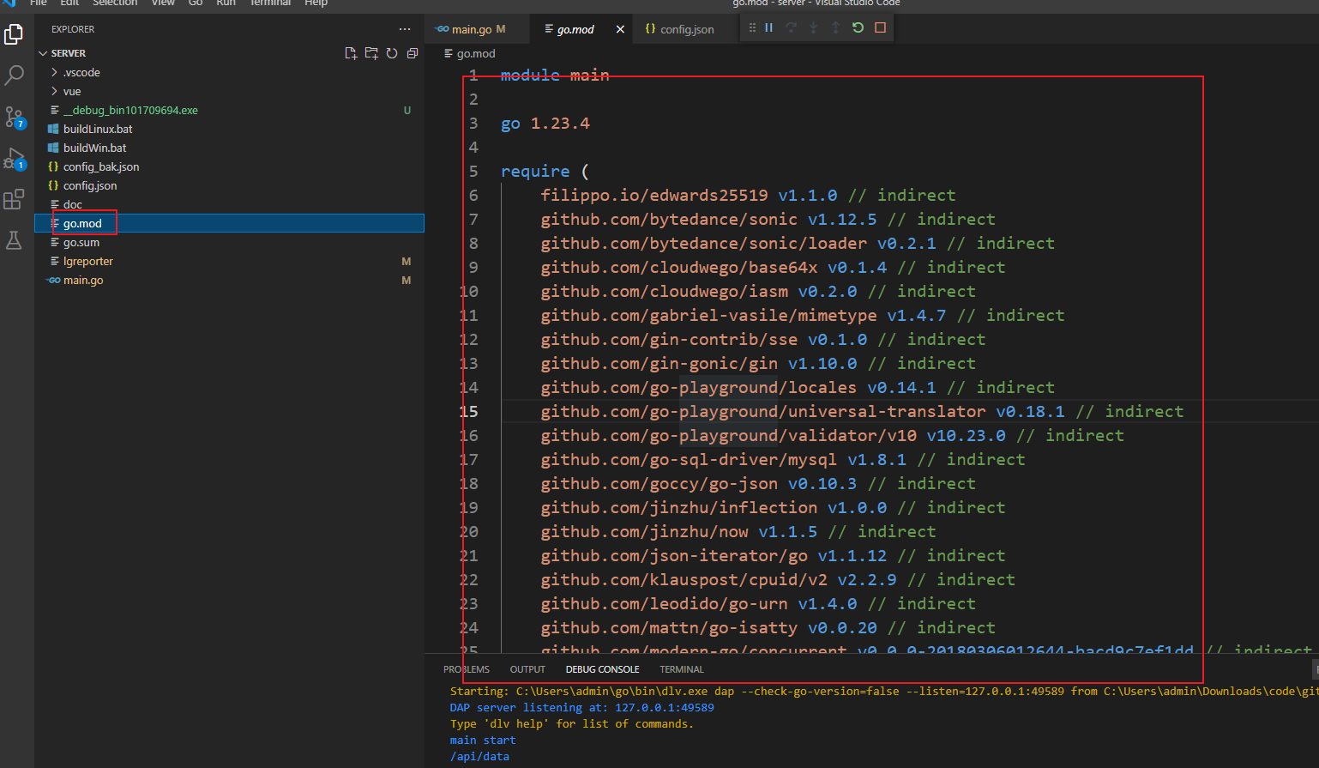
Task: Open the Go menu
Action: click(x=196, y=3)
